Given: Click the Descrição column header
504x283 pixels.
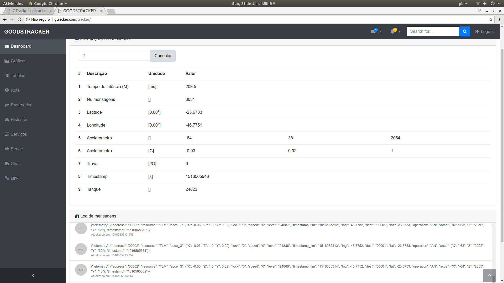Looking at the screenshot, I should [97, 74].
